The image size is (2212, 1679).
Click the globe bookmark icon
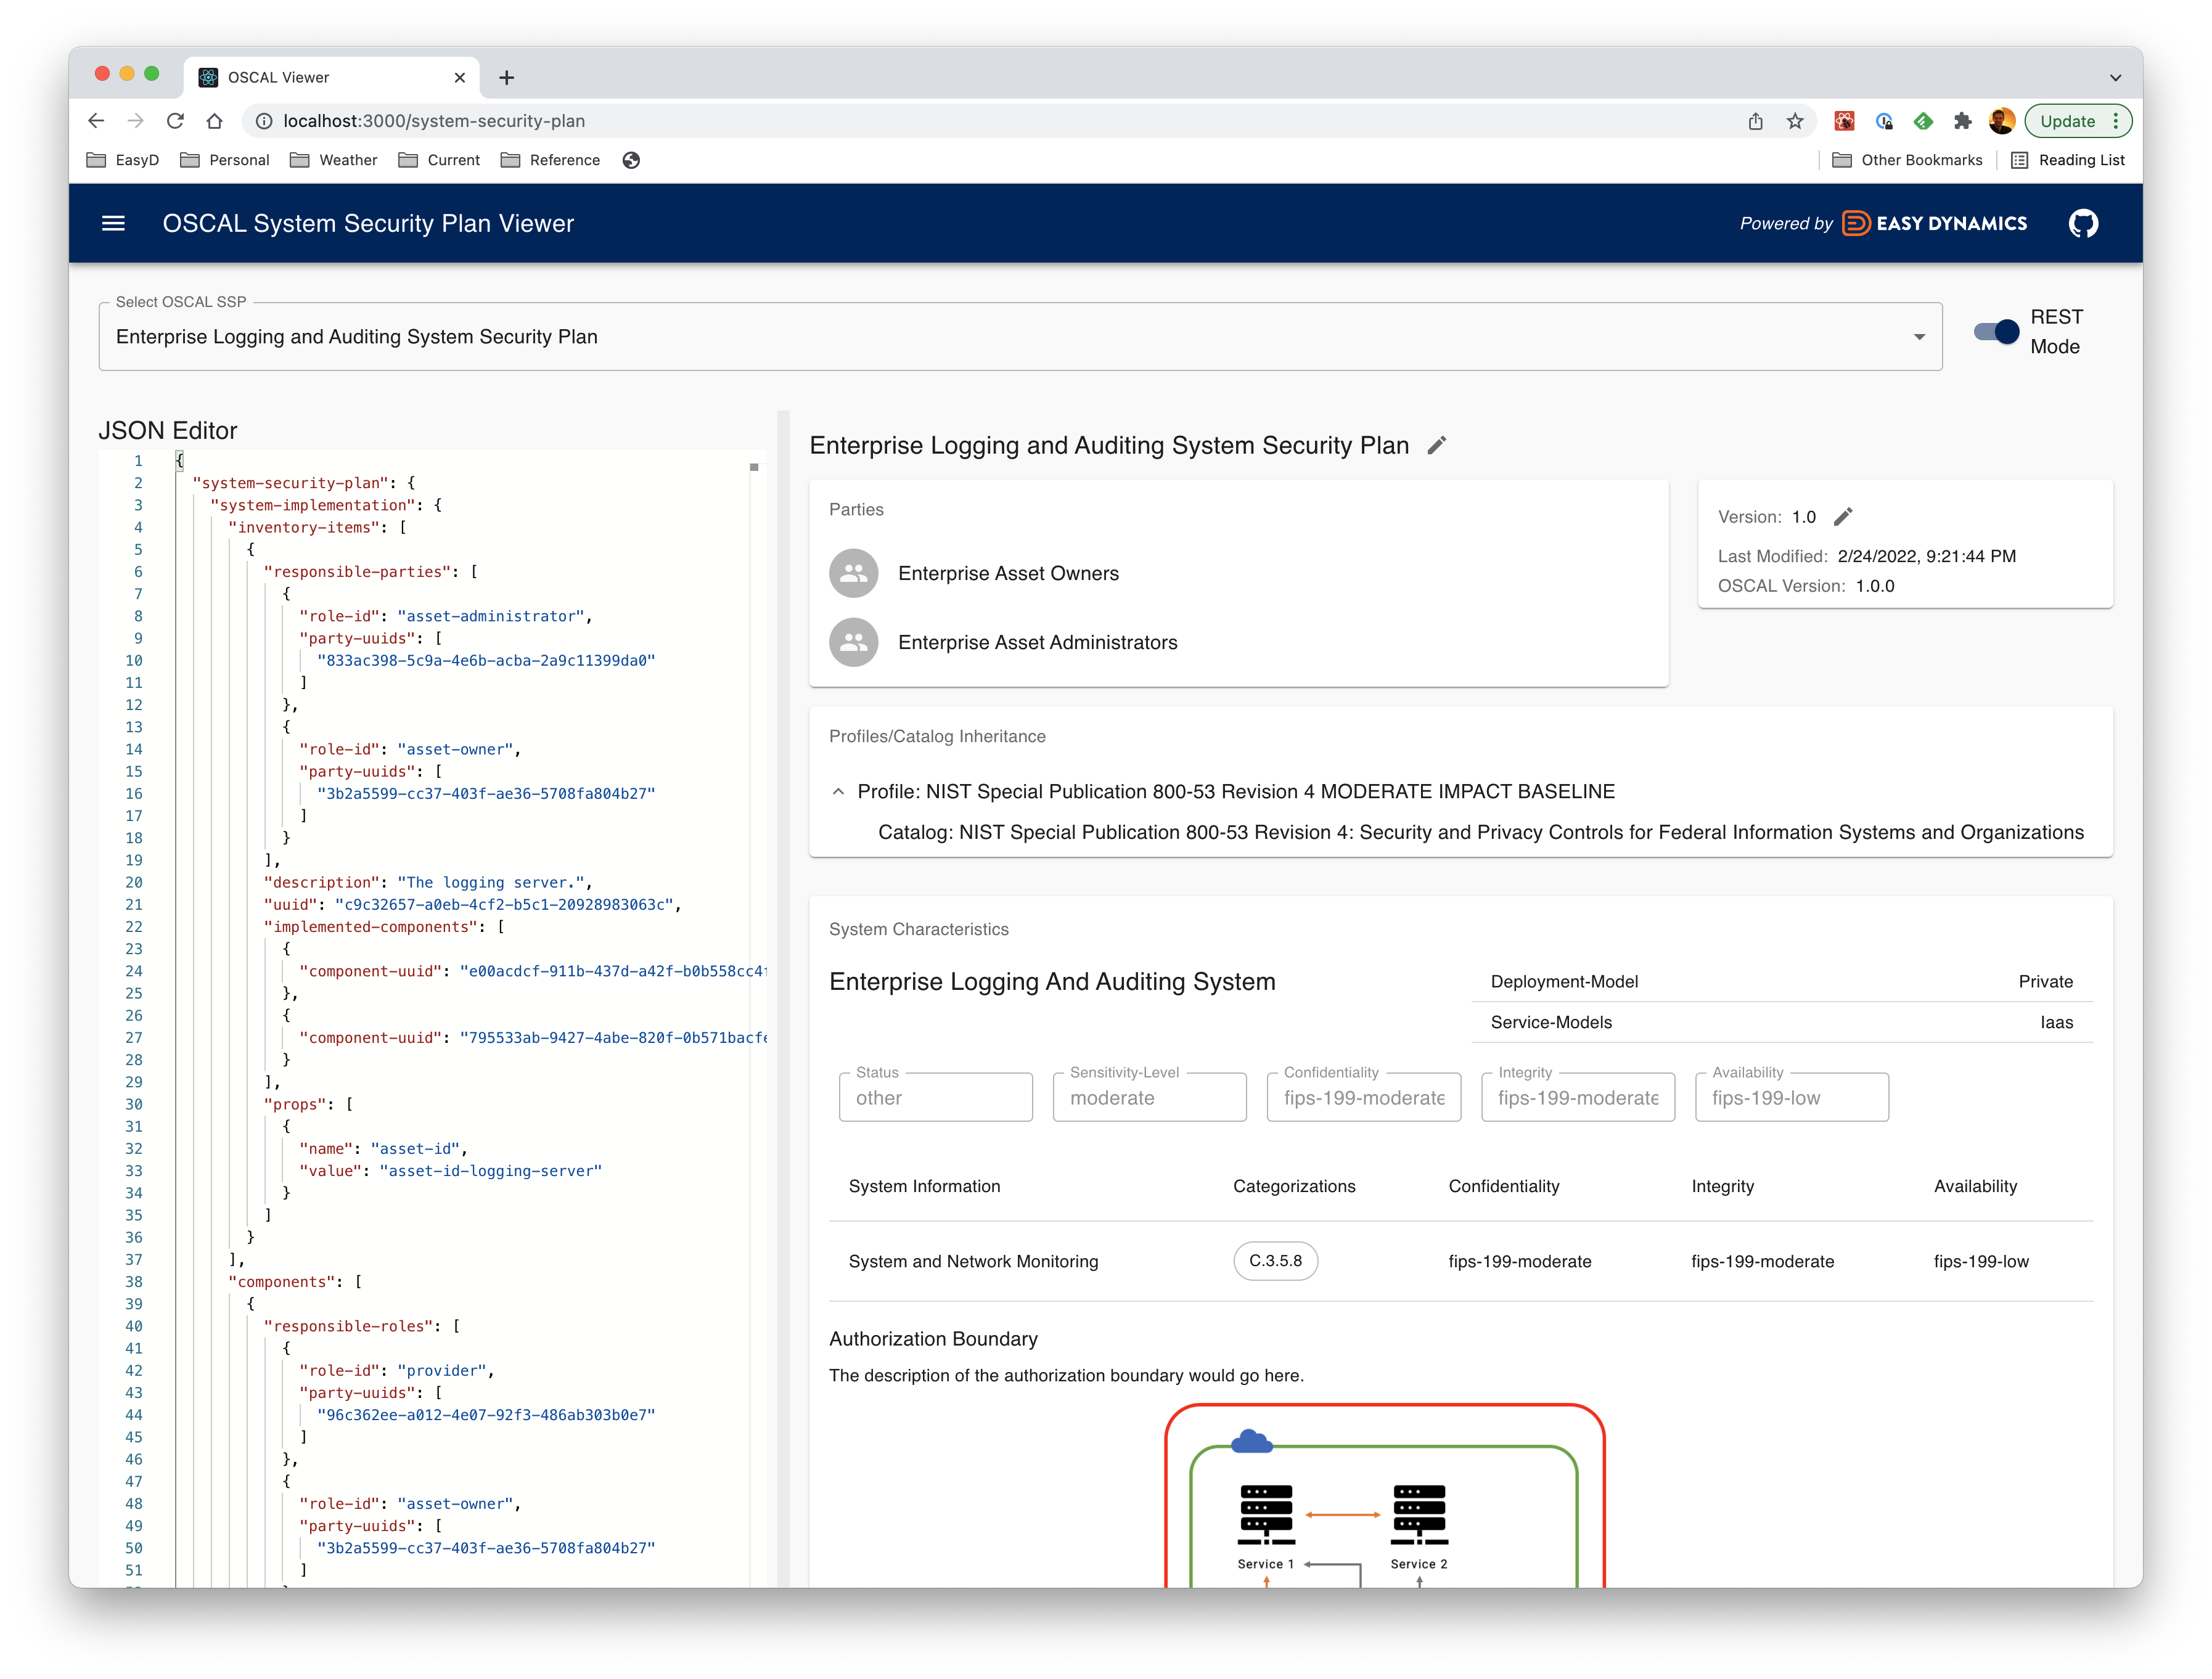[x=631, y=160]
